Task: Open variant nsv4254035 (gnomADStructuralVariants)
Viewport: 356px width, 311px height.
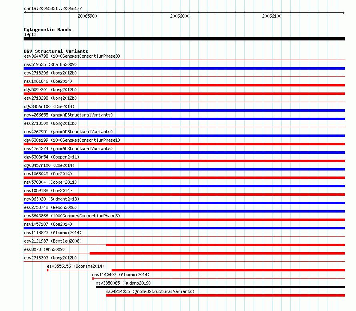Action: coord(150,291)
